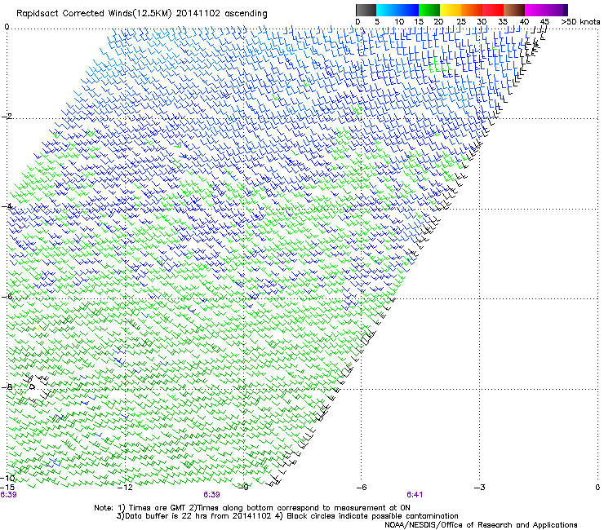Click the '25' label under the color bar
Screen dimensions: 604x530
coord(460,21)
